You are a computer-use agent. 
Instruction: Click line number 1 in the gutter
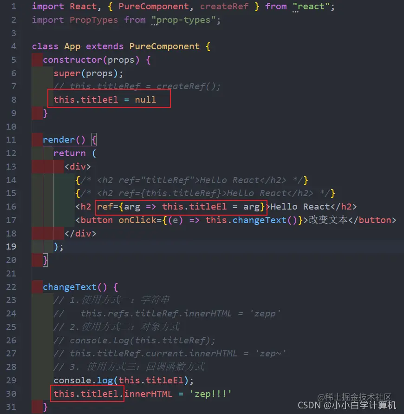click(14, 7)
